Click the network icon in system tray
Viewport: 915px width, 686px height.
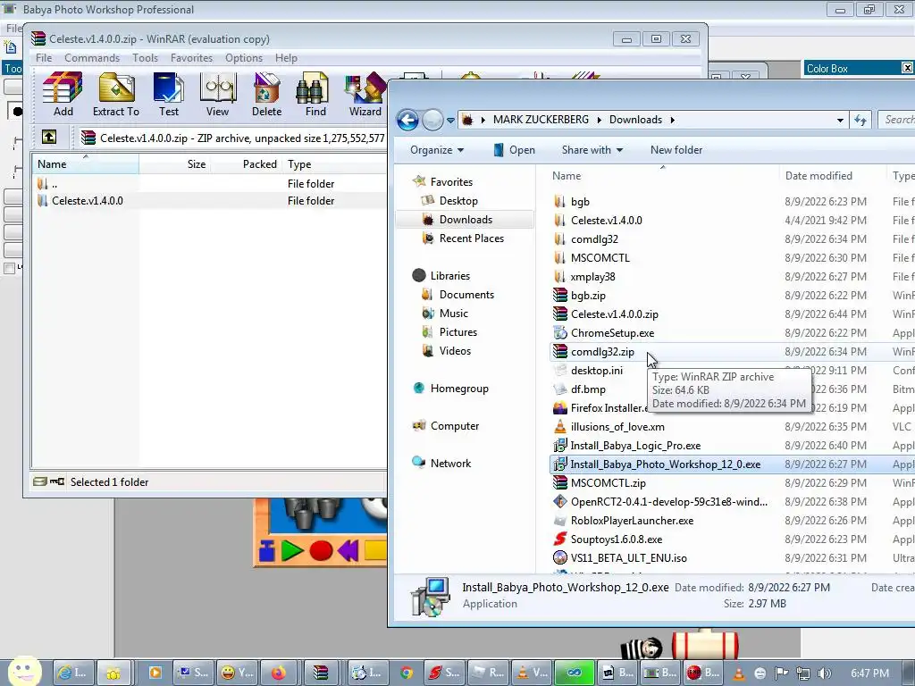(x=803, y=673)
